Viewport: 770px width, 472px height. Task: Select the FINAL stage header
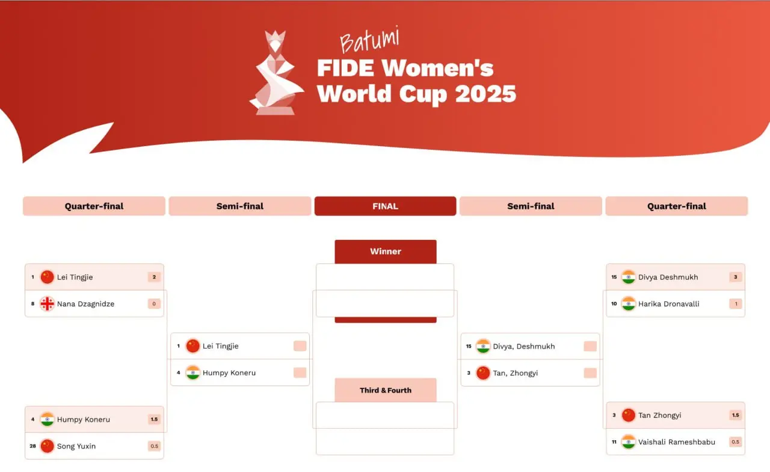[x=385, y=206]
